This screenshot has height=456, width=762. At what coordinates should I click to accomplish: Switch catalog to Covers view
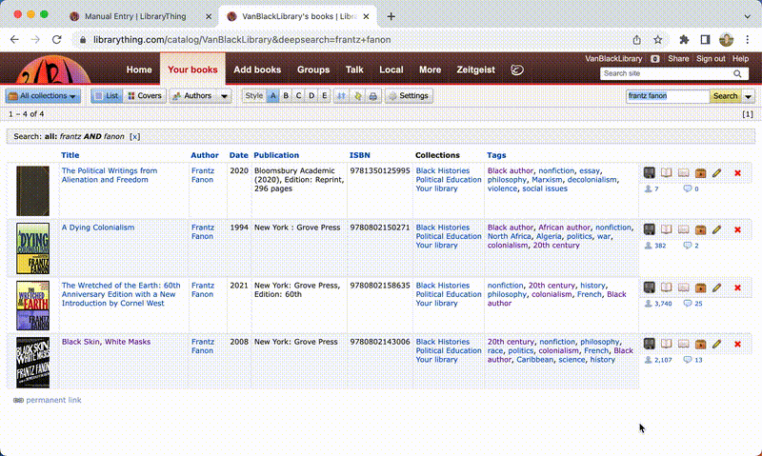pos(145,96)
